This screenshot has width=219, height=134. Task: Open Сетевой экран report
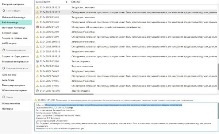point(10,33)
